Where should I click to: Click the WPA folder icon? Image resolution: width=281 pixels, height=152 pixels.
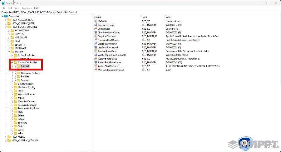point(15,133)
